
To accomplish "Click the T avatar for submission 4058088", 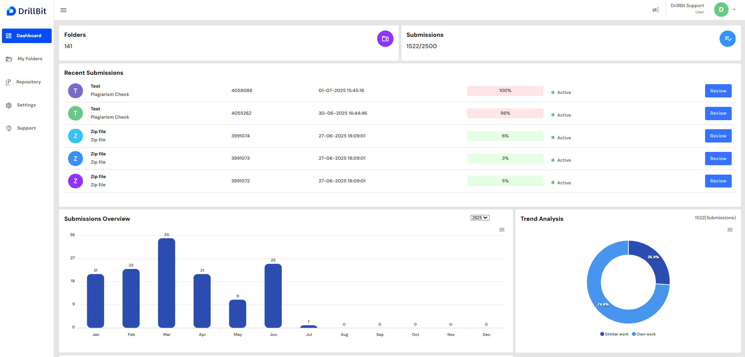I will 76,91.
